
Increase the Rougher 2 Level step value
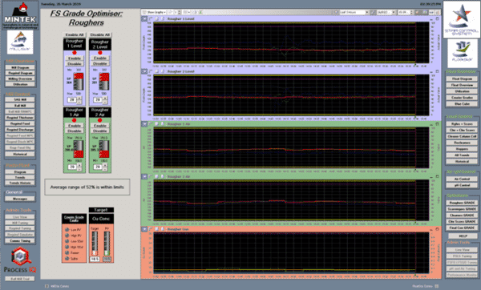click(105, 98)
